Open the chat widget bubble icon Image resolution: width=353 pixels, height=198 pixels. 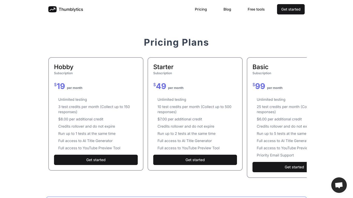(x=339, y=185)
